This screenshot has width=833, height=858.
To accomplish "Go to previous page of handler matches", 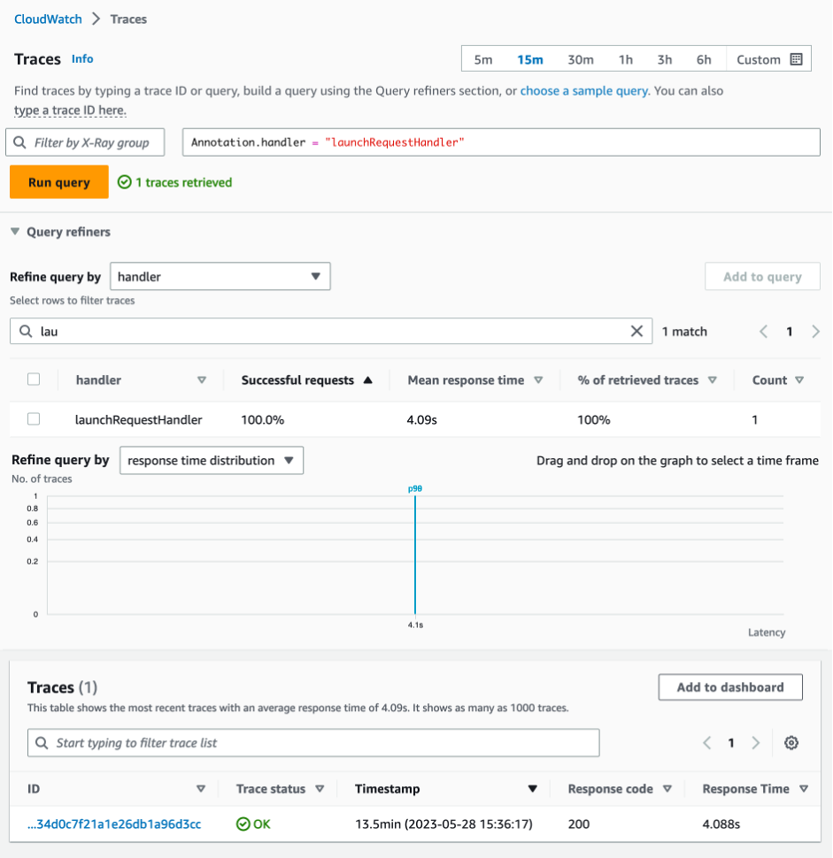I will pos(763,332).
